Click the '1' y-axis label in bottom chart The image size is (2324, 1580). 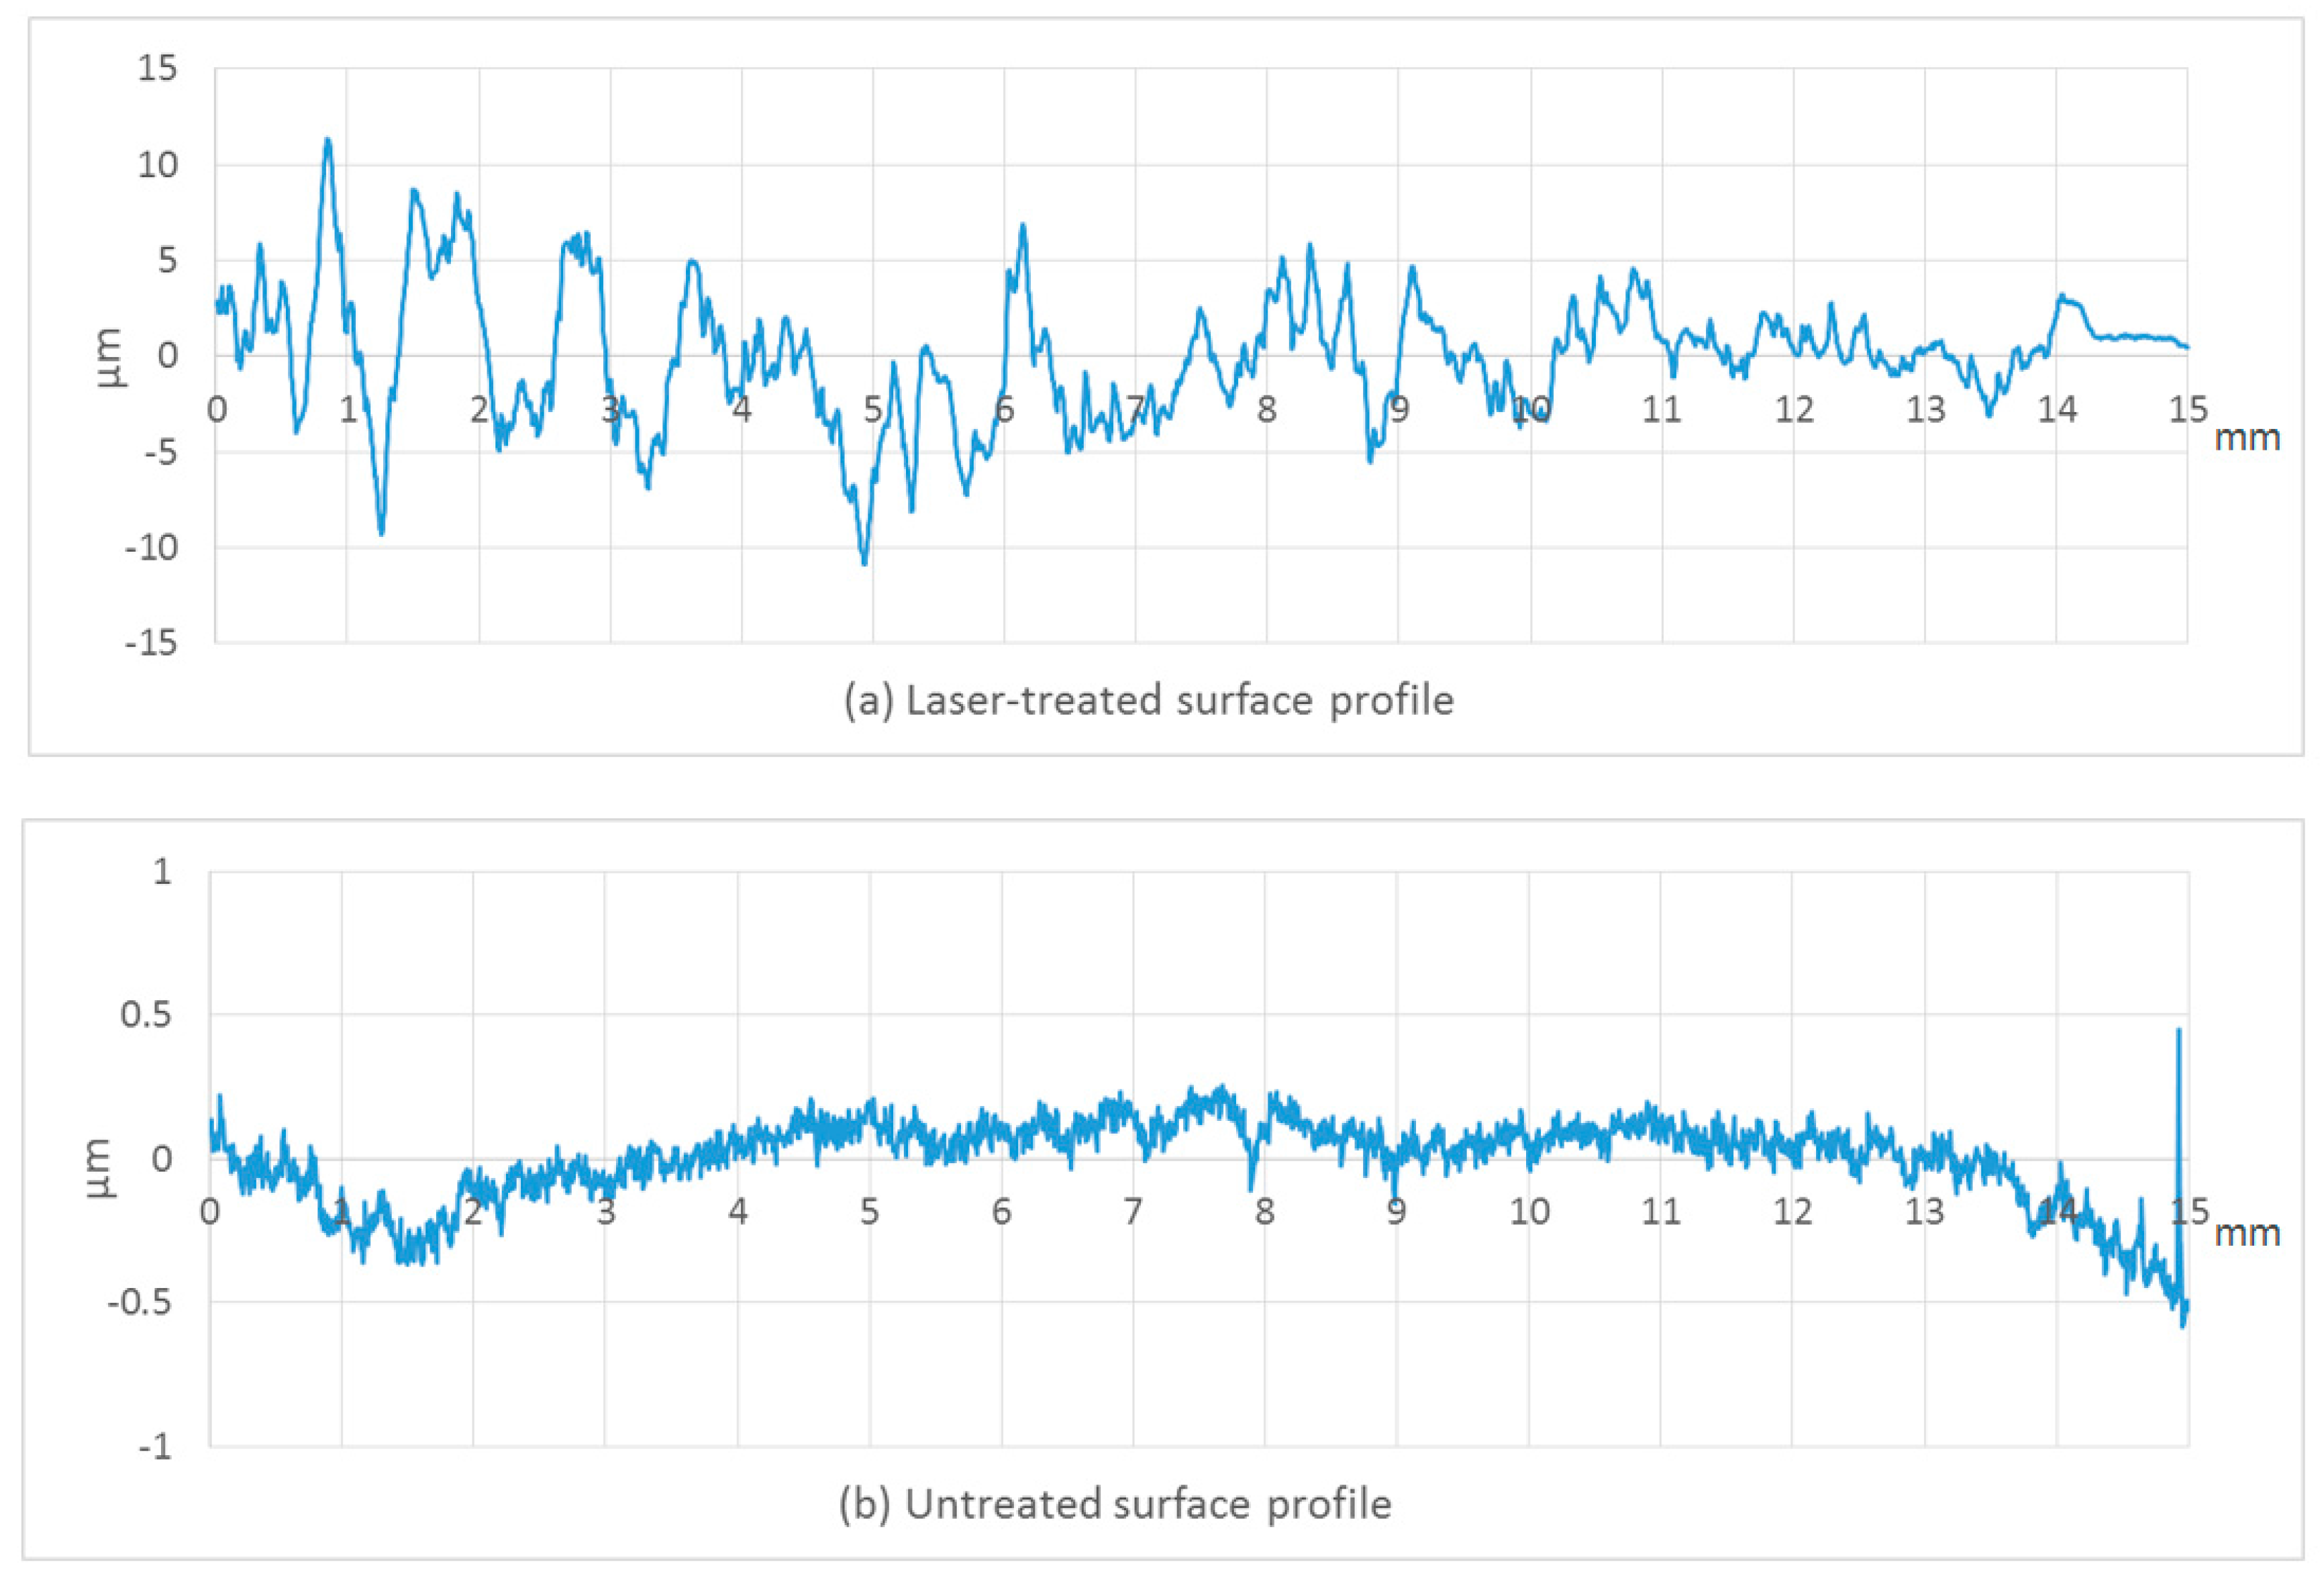(162, 872)
